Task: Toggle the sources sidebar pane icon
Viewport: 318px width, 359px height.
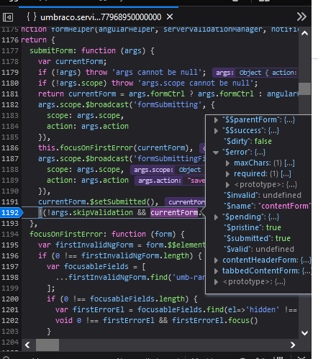Action: [x=8, y=17]
